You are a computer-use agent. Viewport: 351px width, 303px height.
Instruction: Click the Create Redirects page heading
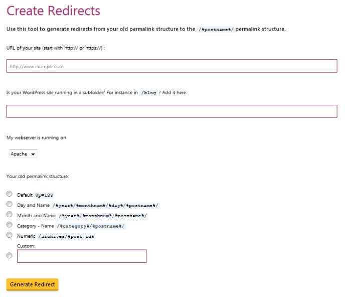pos(53,11)
